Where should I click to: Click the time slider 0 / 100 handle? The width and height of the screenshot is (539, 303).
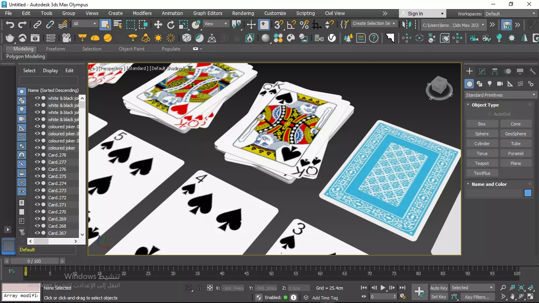pyautogui.click(x=34, y=261)
